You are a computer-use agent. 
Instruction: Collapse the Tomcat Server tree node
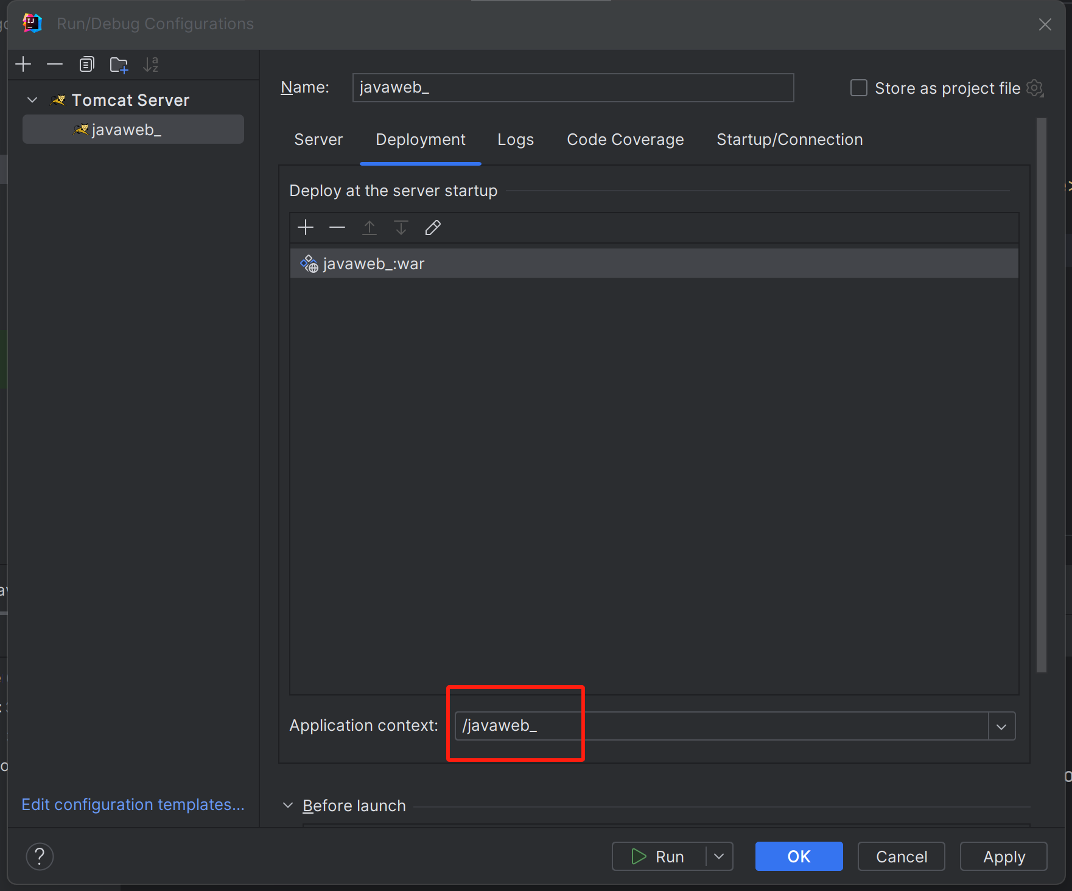point(33,100)
